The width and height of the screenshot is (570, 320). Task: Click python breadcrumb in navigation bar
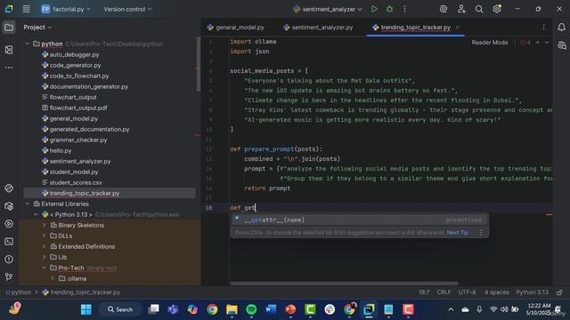click(18, 292)
